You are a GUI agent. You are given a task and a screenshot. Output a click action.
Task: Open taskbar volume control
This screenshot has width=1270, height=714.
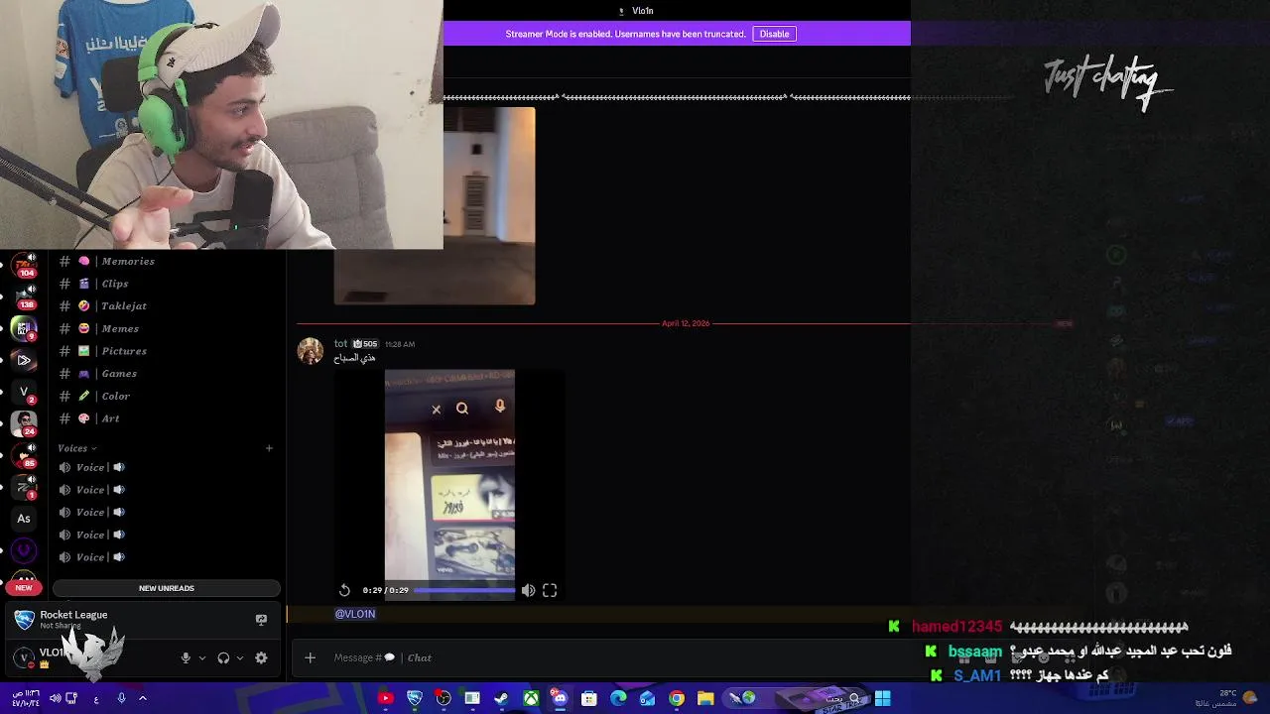pyautogui.click(x=56, y=698)
